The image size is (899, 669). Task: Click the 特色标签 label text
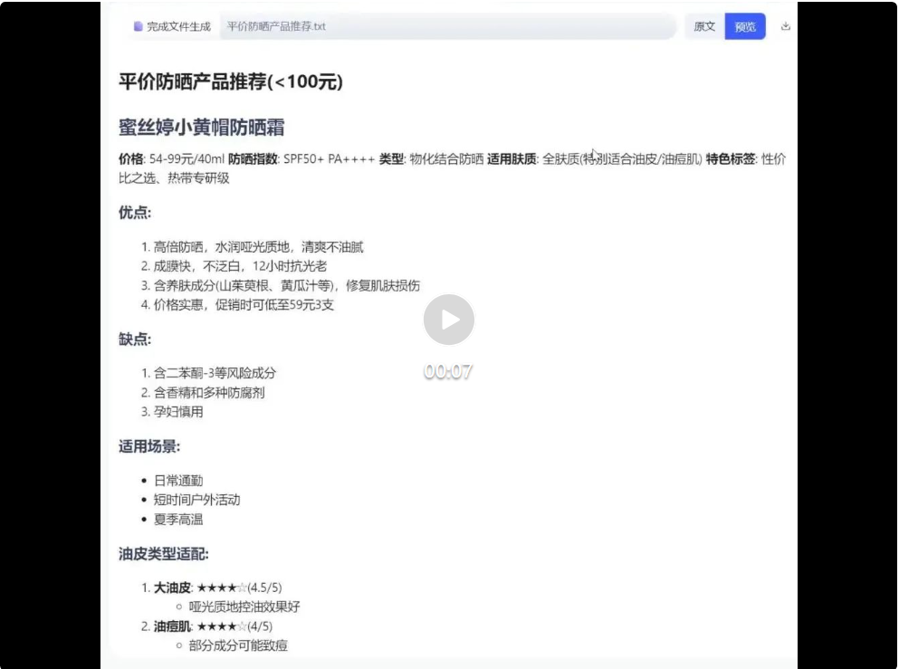pyautogui.click(x=731, y=158)
